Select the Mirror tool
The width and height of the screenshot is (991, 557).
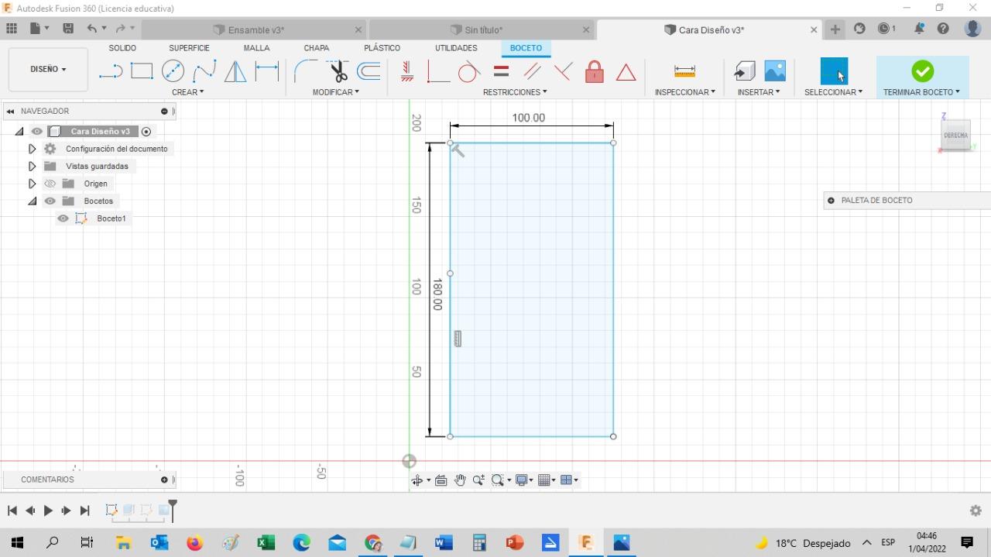click(235, 72)
